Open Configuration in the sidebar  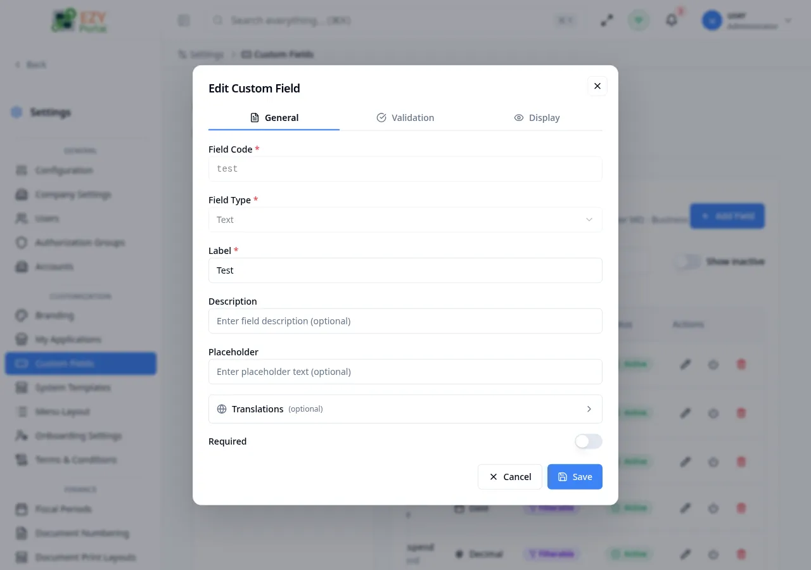tap(80, 170)
